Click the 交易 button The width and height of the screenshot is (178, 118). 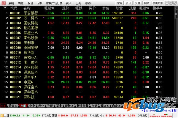coord(137,3)
